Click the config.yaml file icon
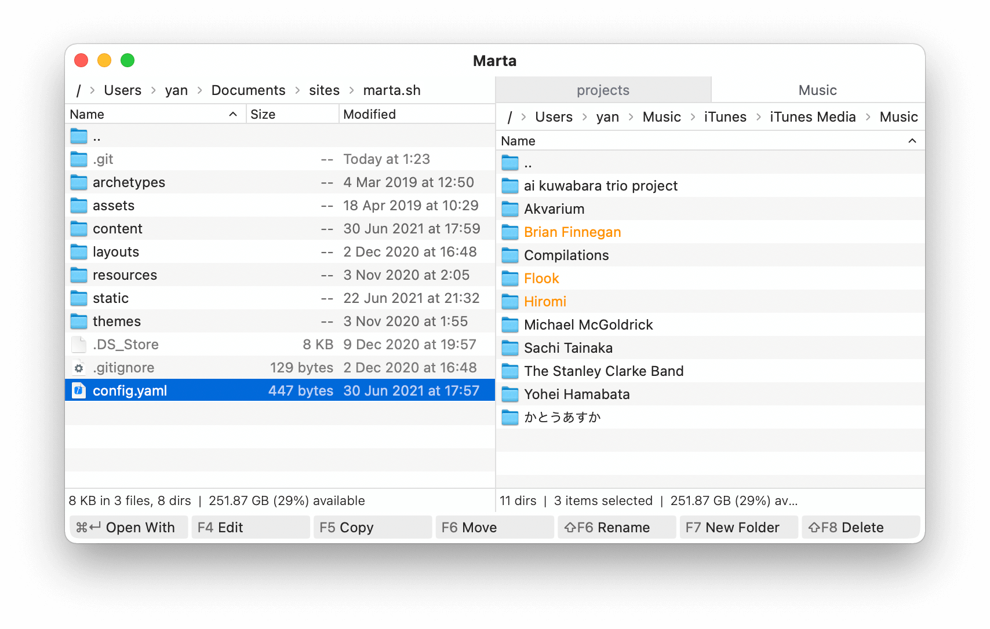Image resolution: width=990 pixels, height=629 pixels. 79,390
